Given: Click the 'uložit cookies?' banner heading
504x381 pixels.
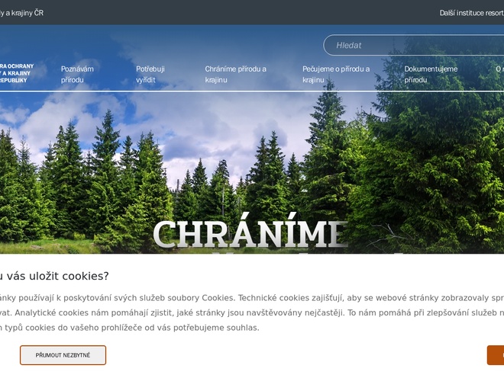Looking at the screenshot, I should [53, 276].
